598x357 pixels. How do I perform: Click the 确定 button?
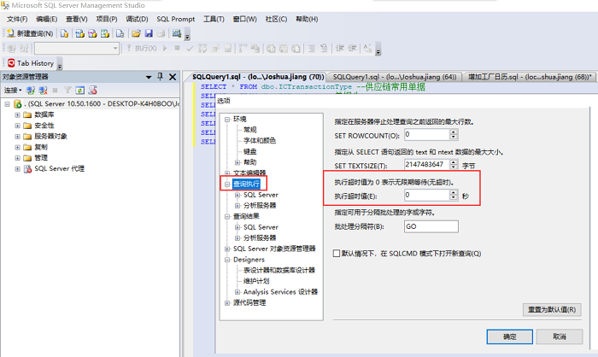pyautogui.click(x=510, y=337)
